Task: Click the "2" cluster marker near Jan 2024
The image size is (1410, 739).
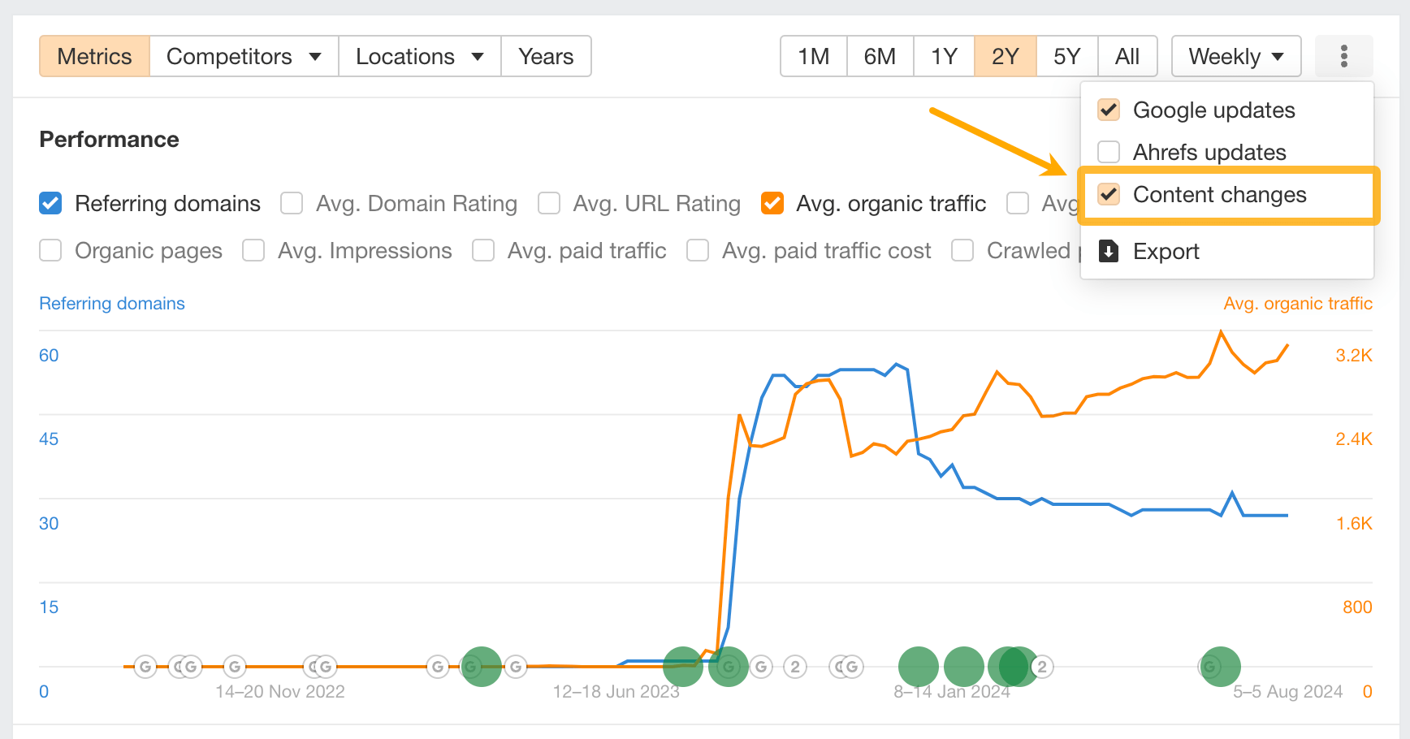Action: click(1040, 666)
